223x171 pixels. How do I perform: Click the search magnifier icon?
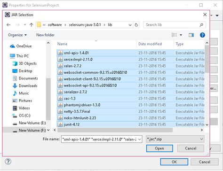click(x=201, y=25)
